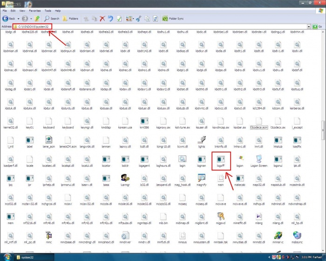Go Back with the Back button

coord(9,19)
